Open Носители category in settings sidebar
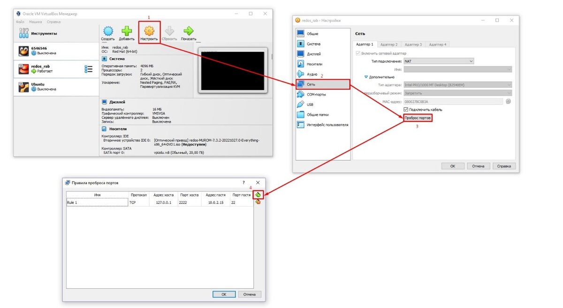The image size is (563, 308). click(322, 64)
